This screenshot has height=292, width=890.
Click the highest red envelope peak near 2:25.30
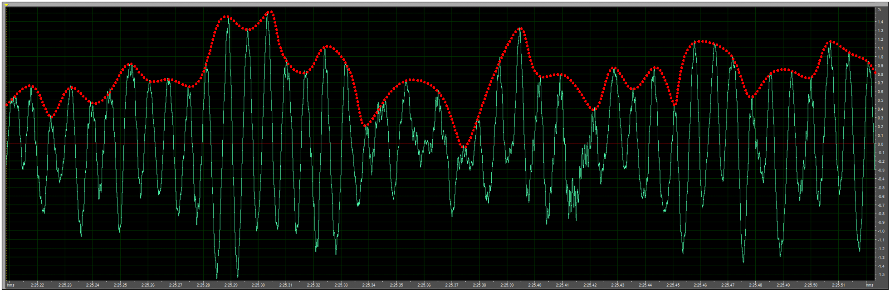click(270, 12)
